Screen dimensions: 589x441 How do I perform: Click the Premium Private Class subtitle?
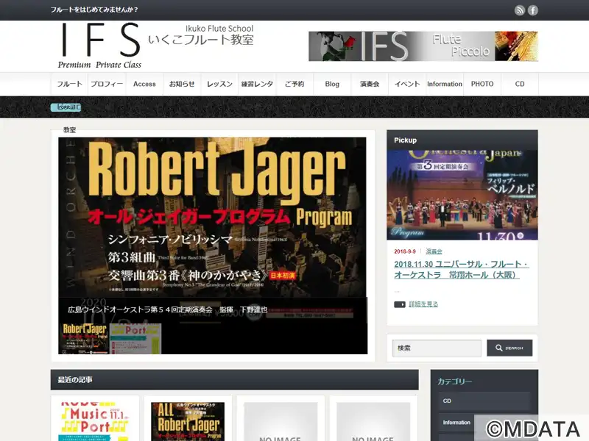pyautogui.click(x=99, y=65)
